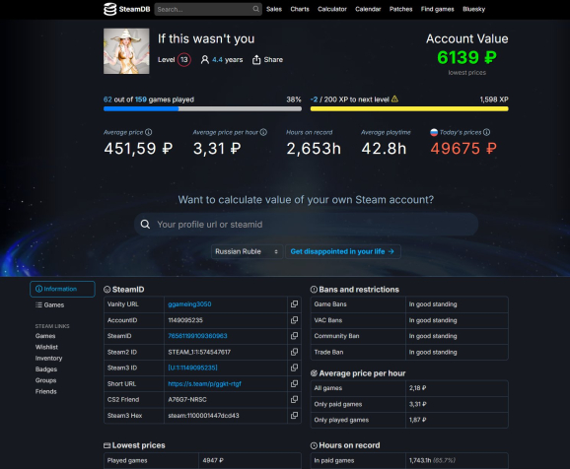Open the Find games menu

[x=437, y=9]
